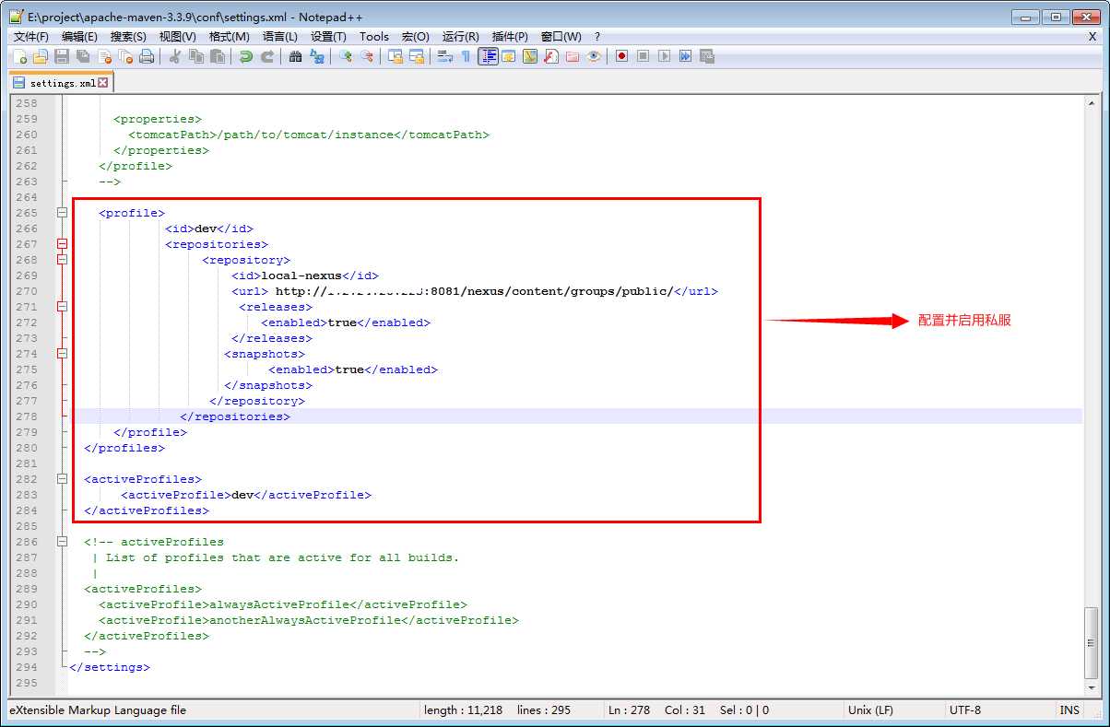This screenshot has width=1110, height=727.
Task: Run the macro multiple times icon
Action: point(686,56)
